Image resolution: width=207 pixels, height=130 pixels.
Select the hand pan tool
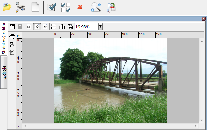coord(12,36)
